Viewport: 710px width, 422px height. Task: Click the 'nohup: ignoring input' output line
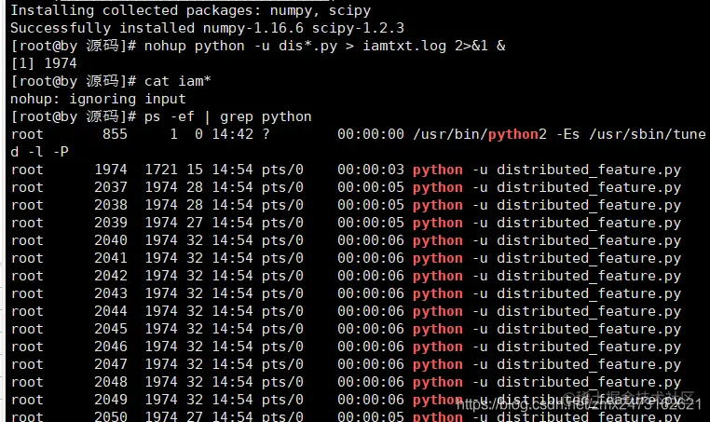(98, 99)
